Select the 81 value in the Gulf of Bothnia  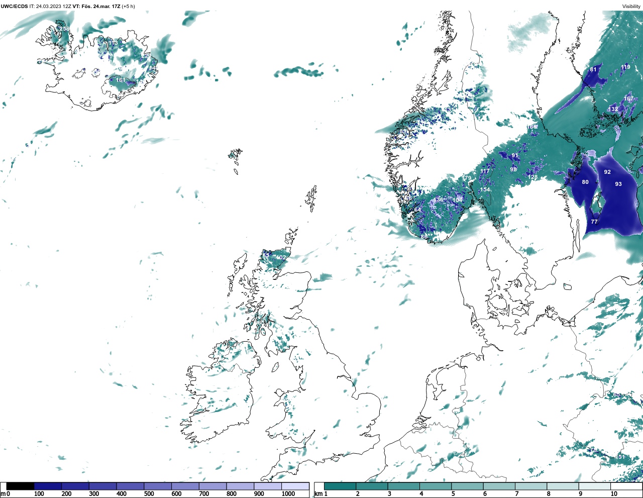pos(593,69)
